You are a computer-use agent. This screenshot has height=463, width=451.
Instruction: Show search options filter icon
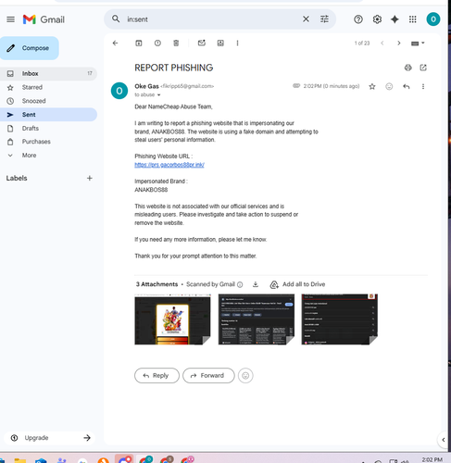(x=324, y=19)
